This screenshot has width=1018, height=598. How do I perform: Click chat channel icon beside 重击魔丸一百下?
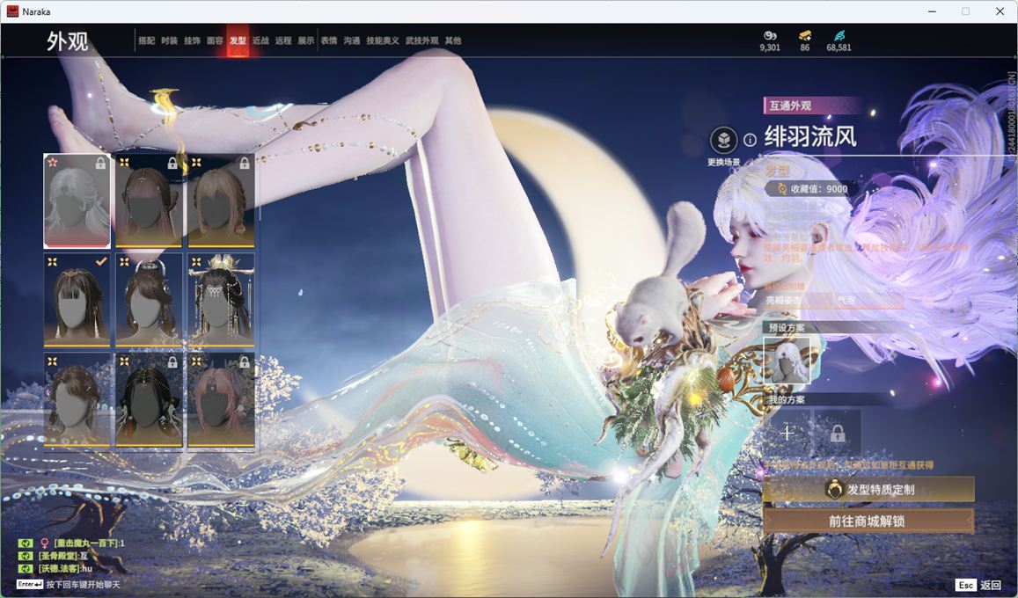(26, 543)
